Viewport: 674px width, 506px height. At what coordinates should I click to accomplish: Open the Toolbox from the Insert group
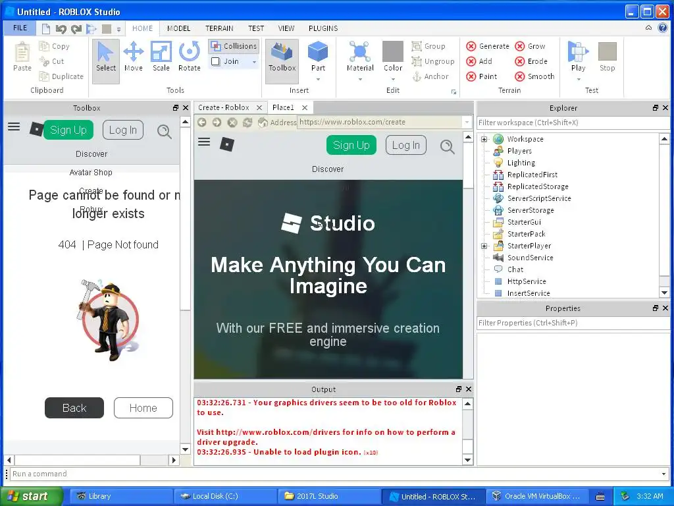[x=282, y=60]
